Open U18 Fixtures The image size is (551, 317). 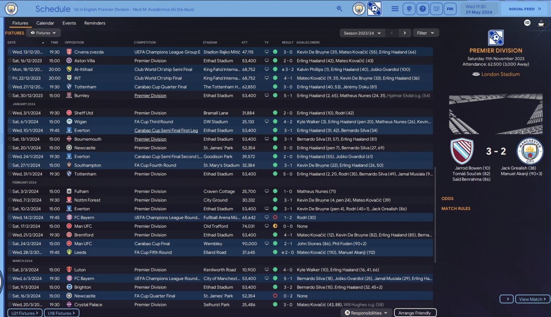click(62, 313)
